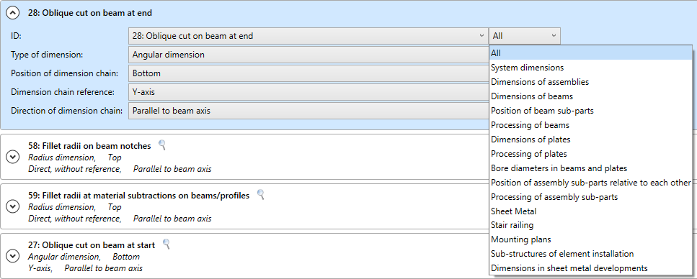
Task: Open the ID dropdown for rule 28
Action: 308,36
